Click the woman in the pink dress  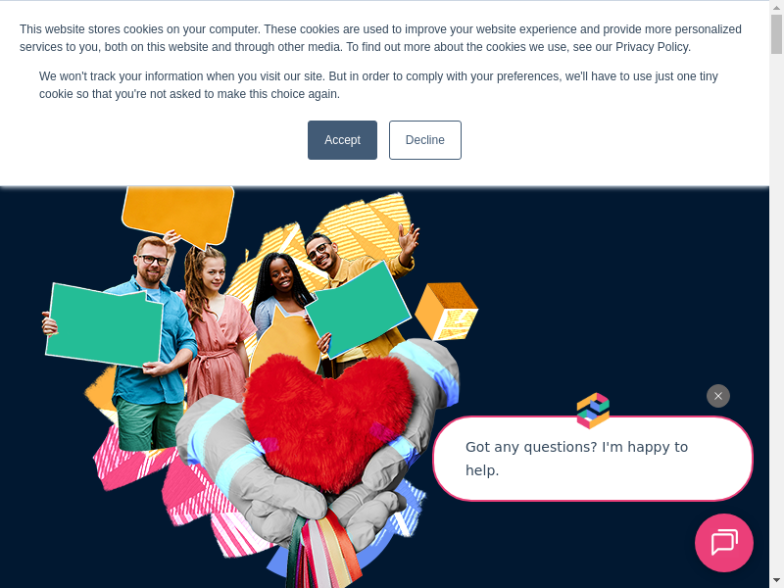pos(216,330)
